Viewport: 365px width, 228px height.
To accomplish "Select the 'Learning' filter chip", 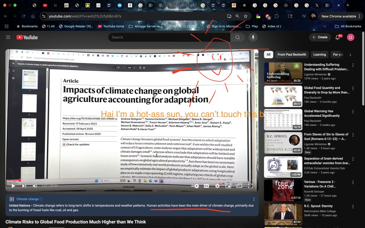I will coord(319,55).
